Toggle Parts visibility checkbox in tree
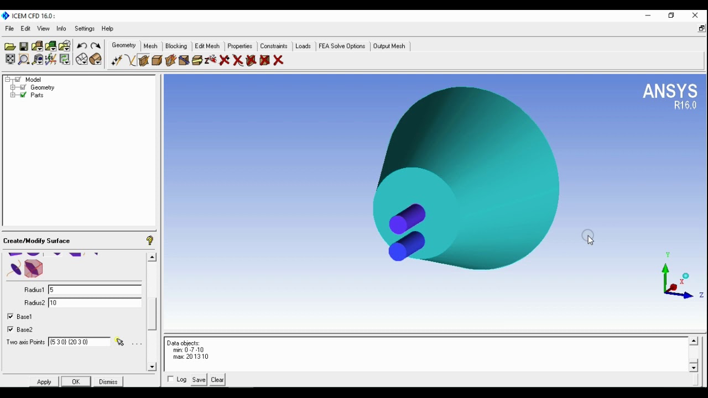 pos(23,95)
